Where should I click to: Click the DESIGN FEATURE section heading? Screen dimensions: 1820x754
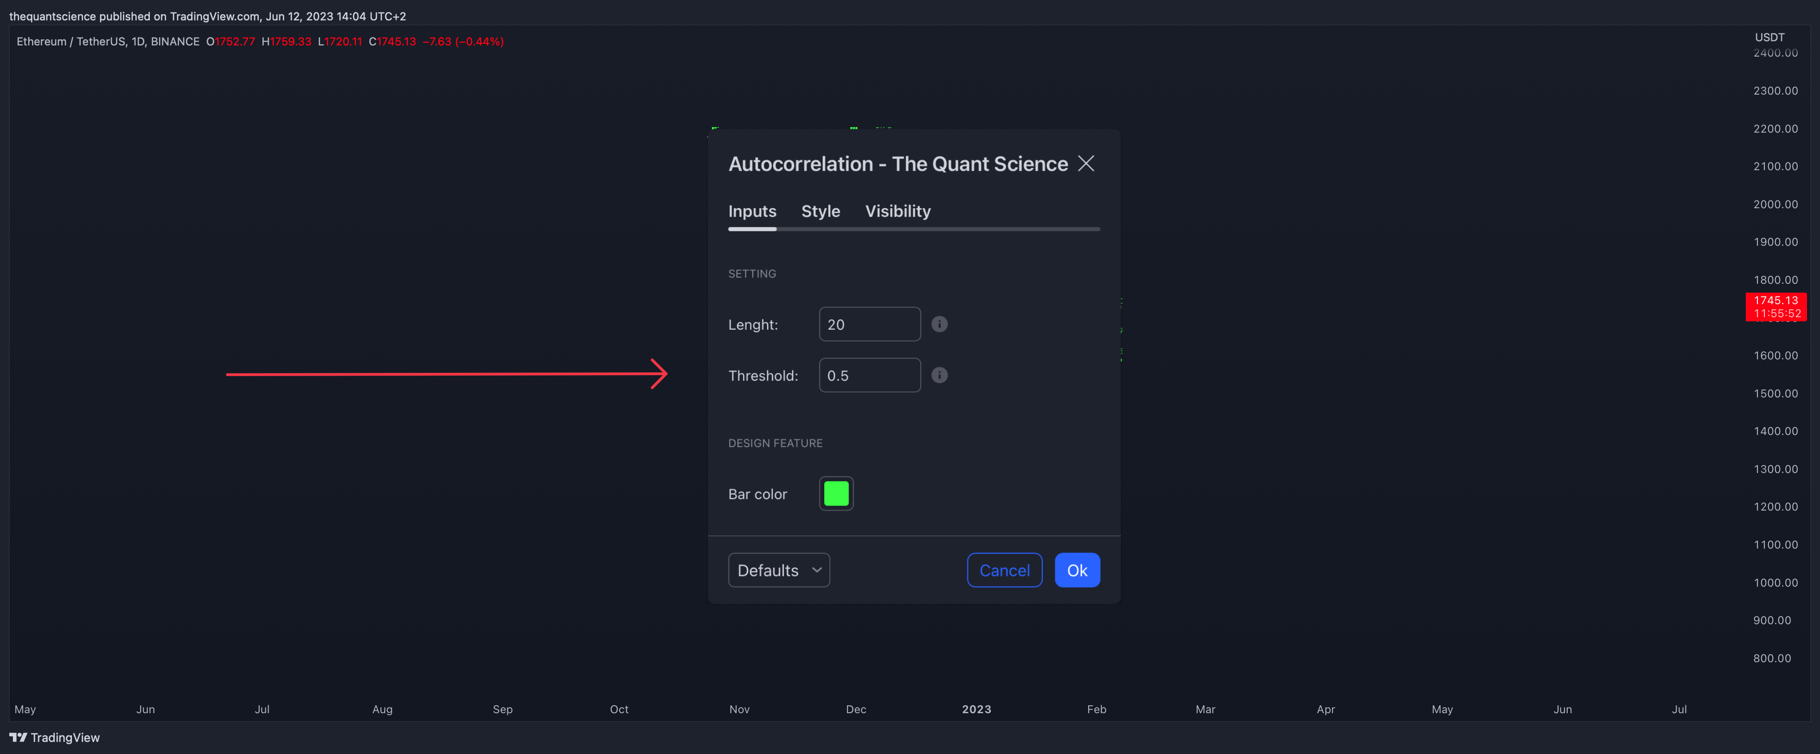point(775,444)
